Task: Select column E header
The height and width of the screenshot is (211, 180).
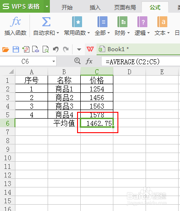Action: [162, 72]
